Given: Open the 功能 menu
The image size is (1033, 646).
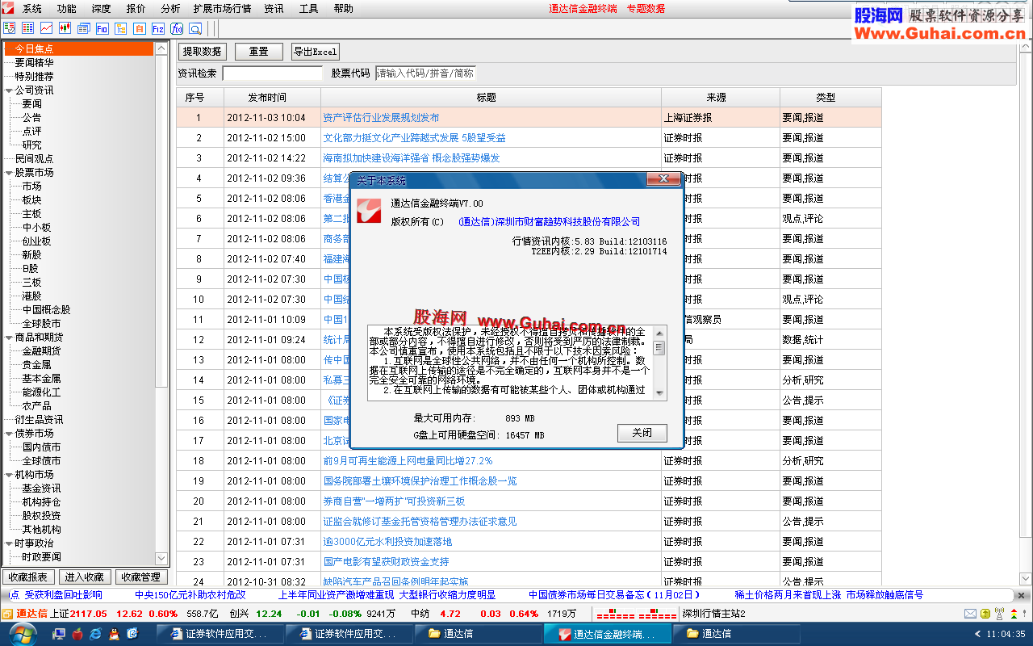Looking at the screenshot, I should [67, 9].
